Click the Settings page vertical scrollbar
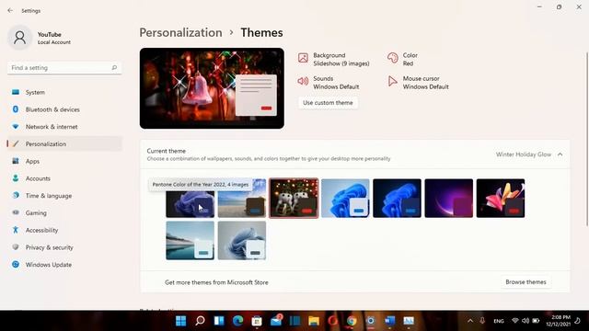589x331 pixels. click(587, 139)
